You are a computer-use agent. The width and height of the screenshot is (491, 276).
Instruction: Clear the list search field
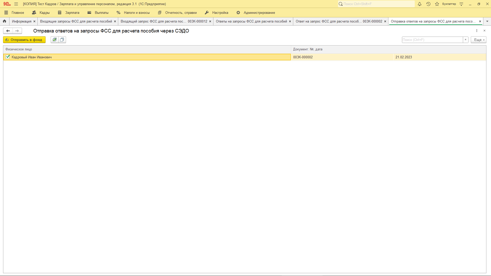[x=466, y=40]
